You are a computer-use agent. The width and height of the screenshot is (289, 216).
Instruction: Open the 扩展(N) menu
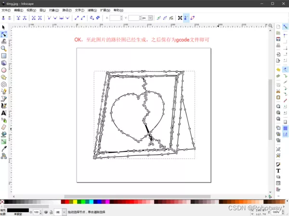[x=105, y=10]
